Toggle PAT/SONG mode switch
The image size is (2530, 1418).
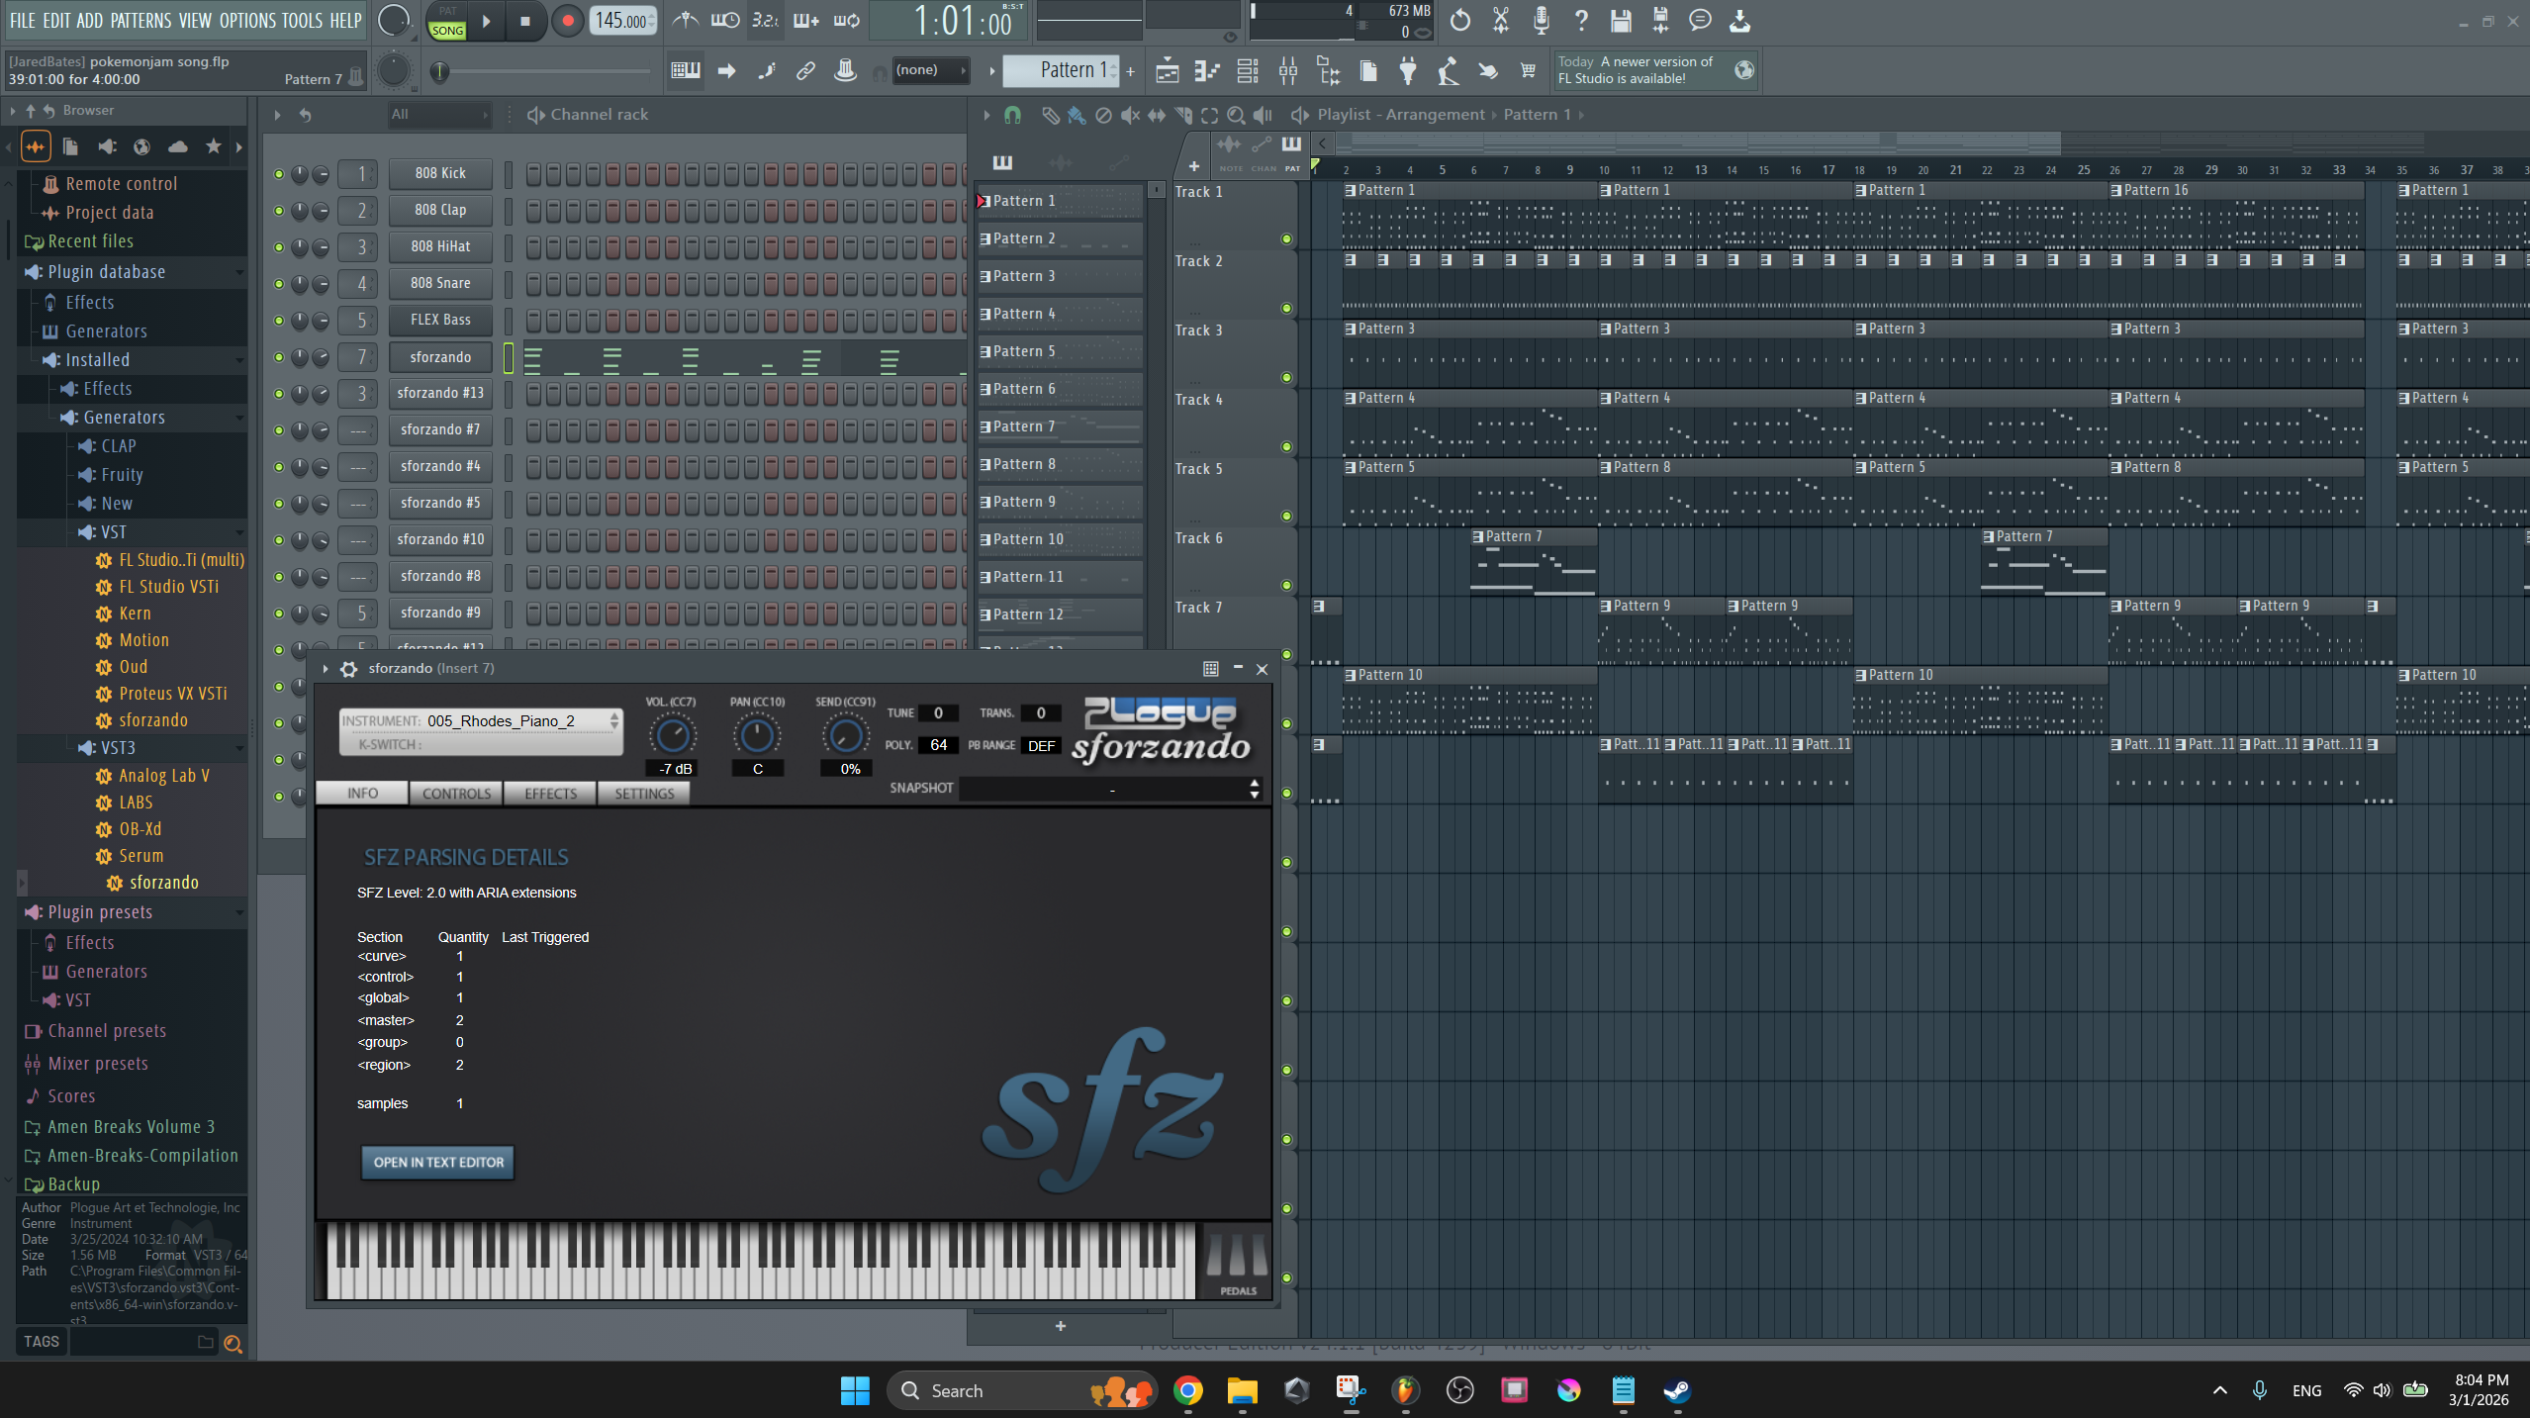point(447,21)
